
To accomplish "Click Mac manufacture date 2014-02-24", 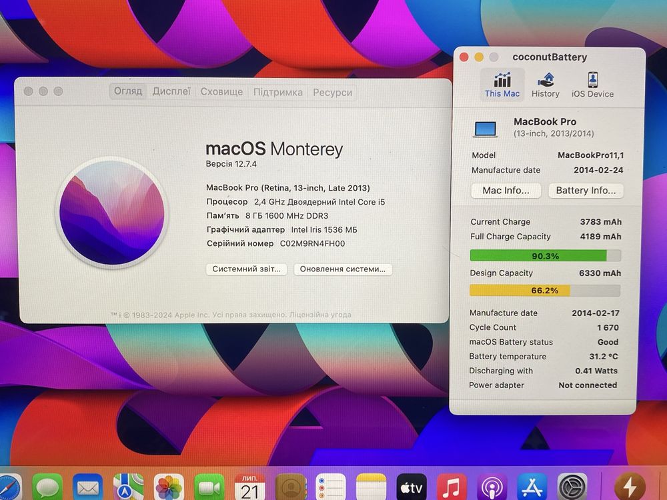I will tap(598, 170).
